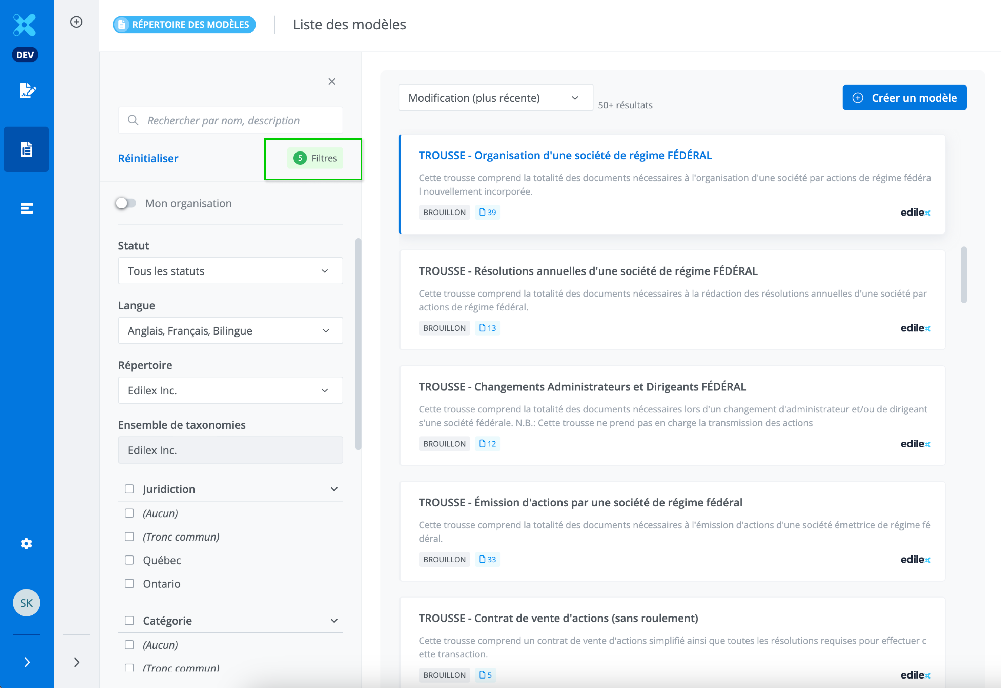This screenshot has width=1001, height=688.
Task: Open the Langue dropdown
Action: 230,331
